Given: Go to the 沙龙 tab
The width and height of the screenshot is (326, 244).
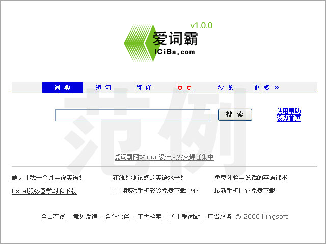Looking at the screenshot, I should tap(225, 88).
